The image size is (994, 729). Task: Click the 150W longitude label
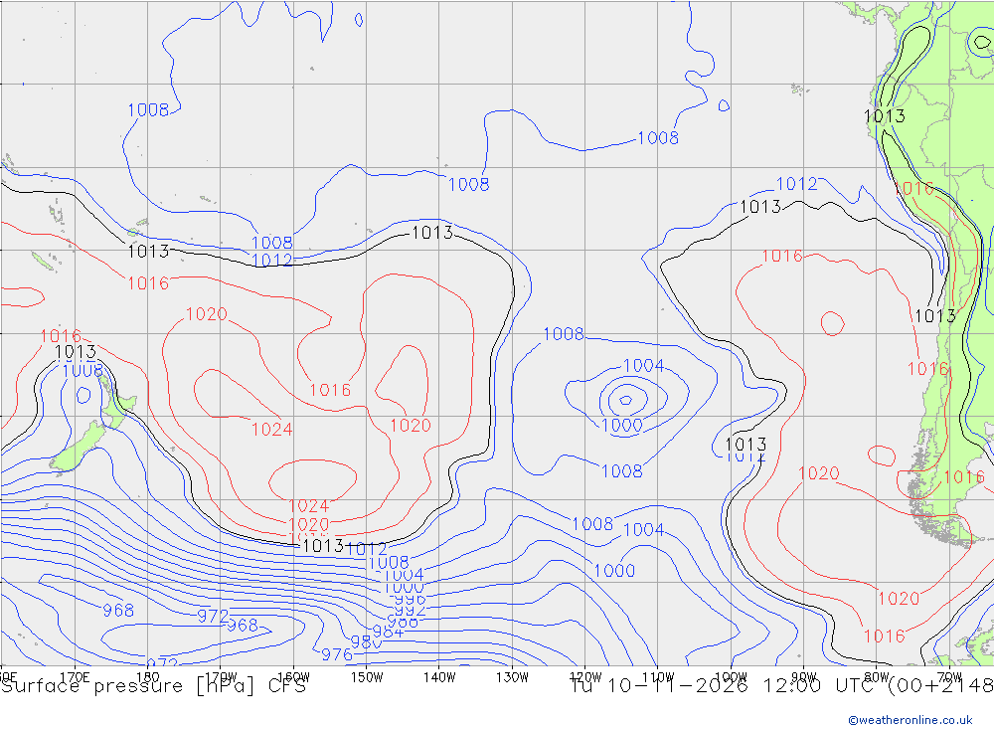click(x=367, y=677)
